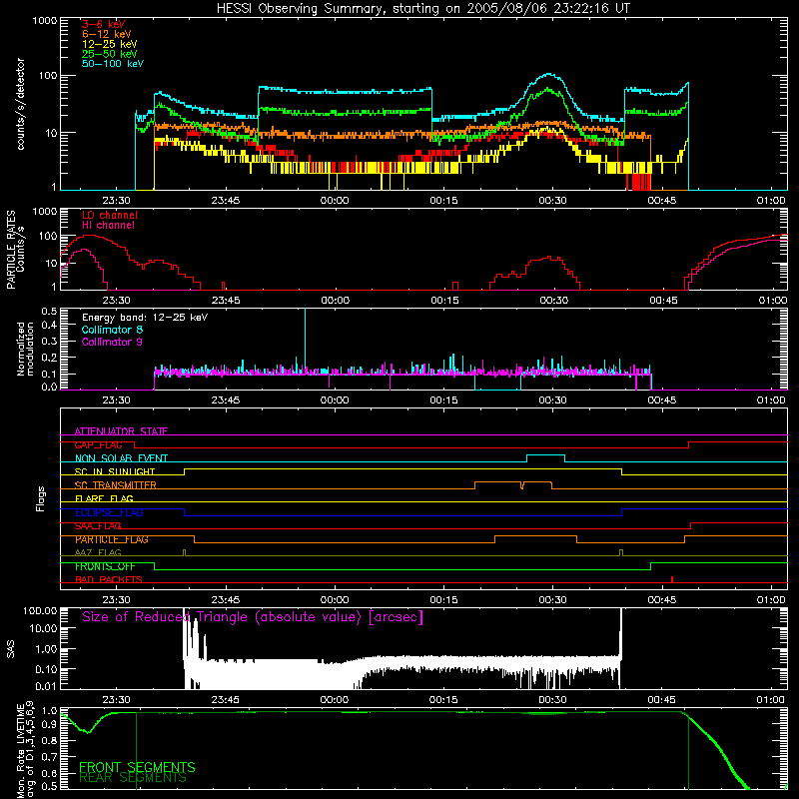
Task: Click the SC_TRANSMITTER flag label
Action: pos(116,485)
